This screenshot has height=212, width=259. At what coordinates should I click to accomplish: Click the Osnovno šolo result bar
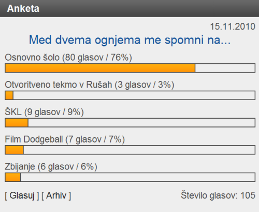pyautogui.click(x=130, y=68)
